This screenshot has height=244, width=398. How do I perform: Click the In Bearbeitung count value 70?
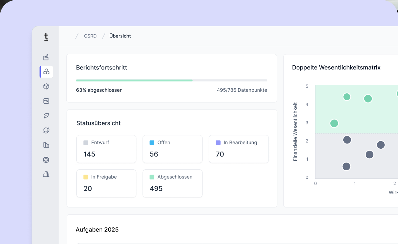pyautogui.click(x=220, y=154)
